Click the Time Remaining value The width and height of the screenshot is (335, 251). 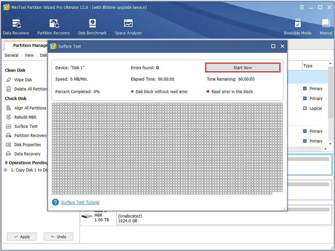coord(246,79)
